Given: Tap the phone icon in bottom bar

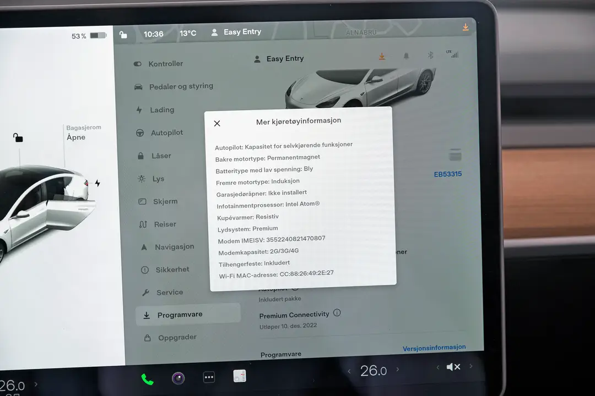Looking at the screenshot, I should click(x=147, y=379).
